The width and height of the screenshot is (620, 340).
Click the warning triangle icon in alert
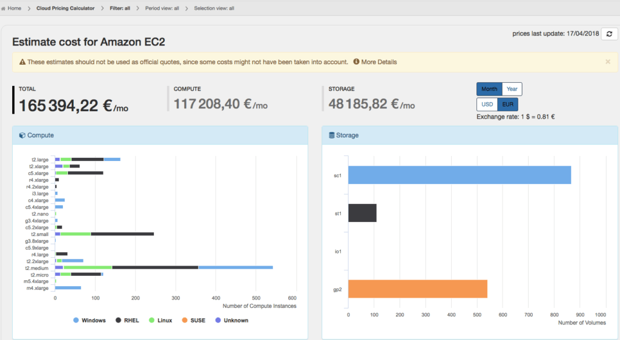coord(22,62)
